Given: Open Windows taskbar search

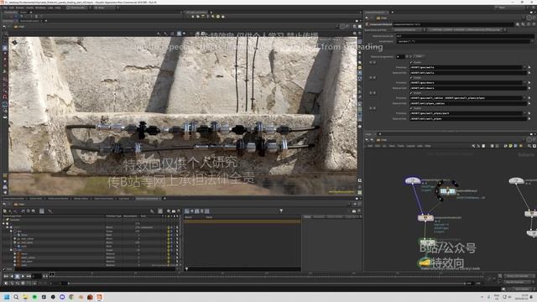Looking at the screenshot, I should pos(16,297).
